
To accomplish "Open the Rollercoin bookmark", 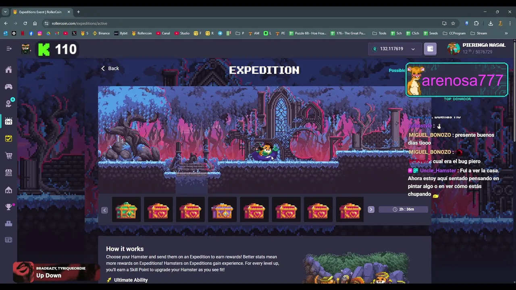I will point(142,33).
